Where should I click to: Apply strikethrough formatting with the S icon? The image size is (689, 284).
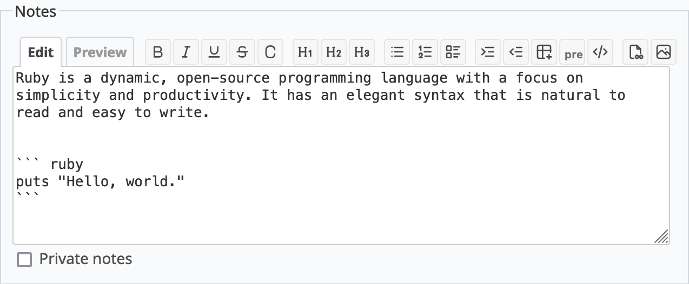[x=242, y=52]
